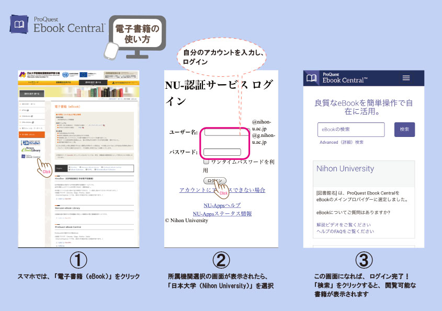Click the ProQuest eBook Central section heading on the library page
This screenshot has height=311, width=442.
(x=68, y=227)
